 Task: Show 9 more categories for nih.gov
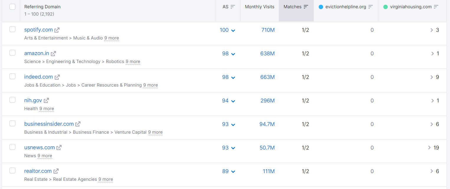click(47, 109)
